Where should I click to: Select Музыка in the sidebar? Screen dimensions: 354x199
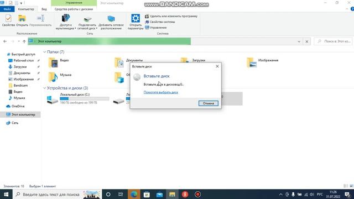(x=17, y=98)
